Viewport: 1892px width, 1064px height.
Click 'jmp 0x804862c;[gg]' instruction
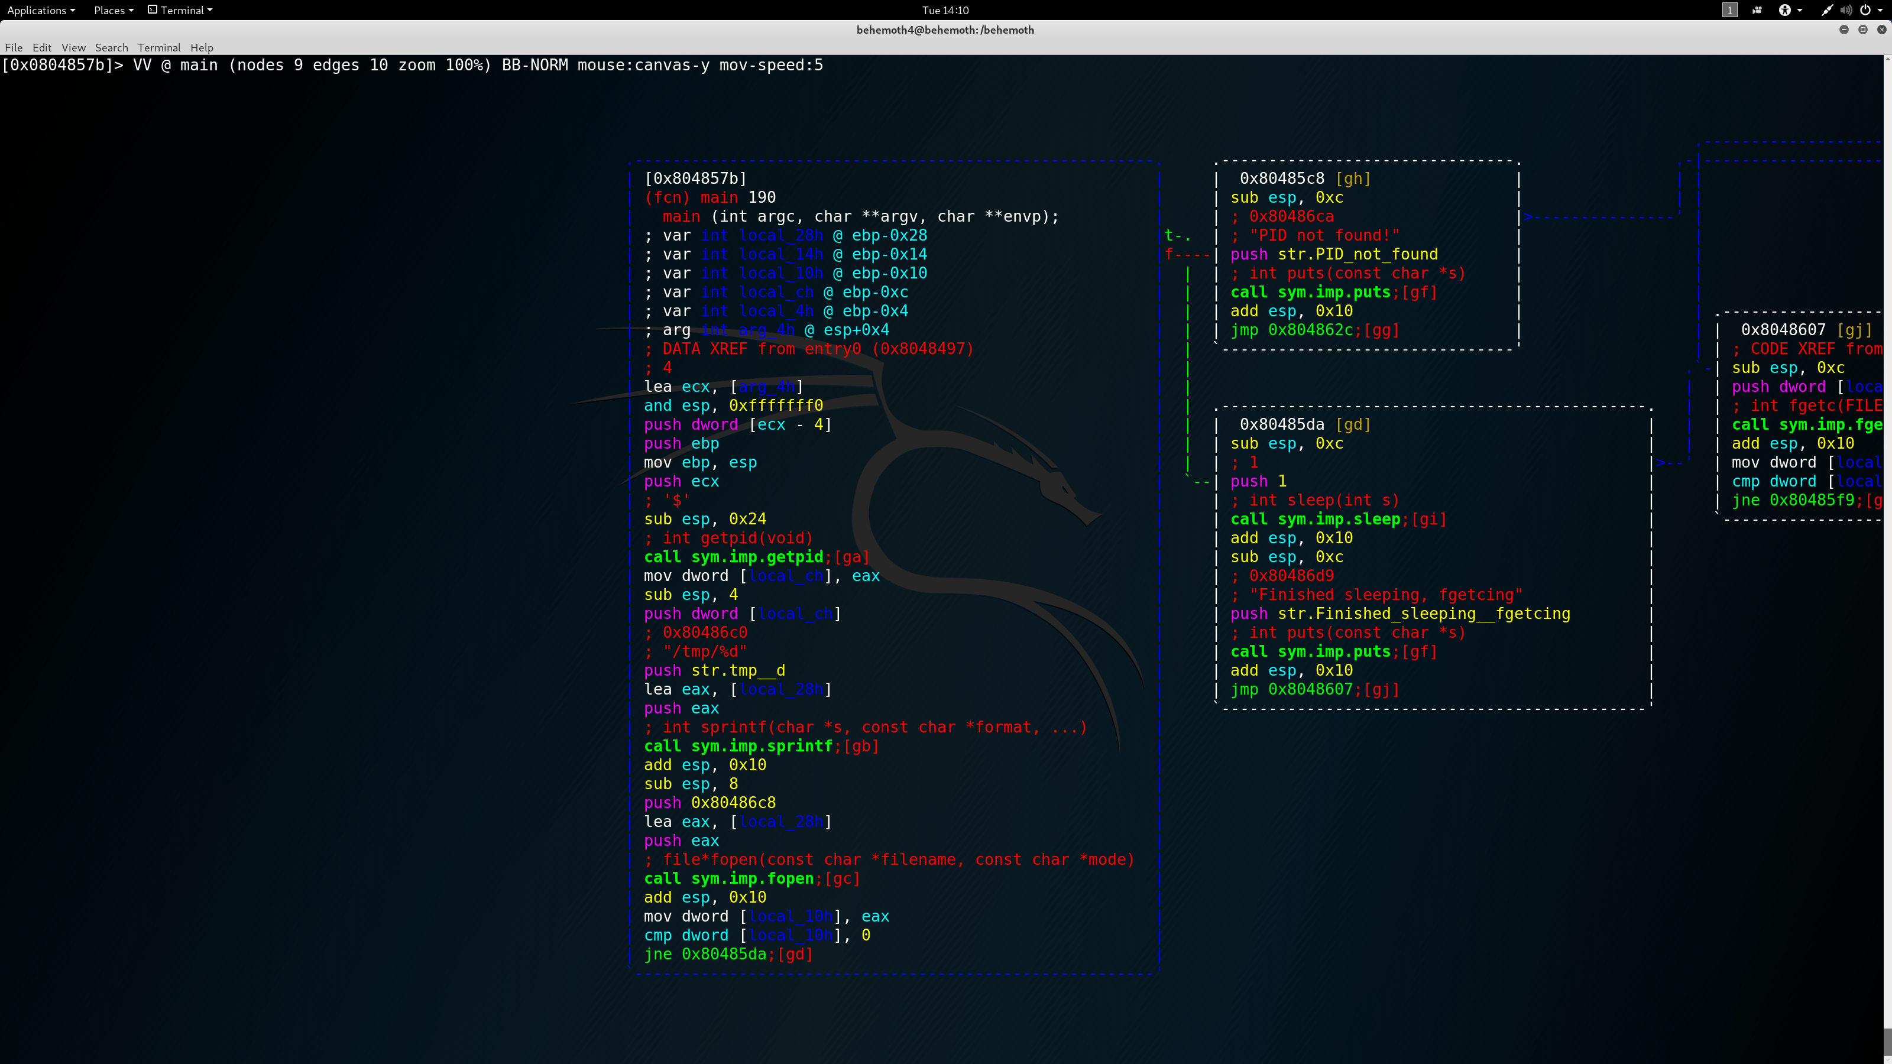tap(1315, 330)
